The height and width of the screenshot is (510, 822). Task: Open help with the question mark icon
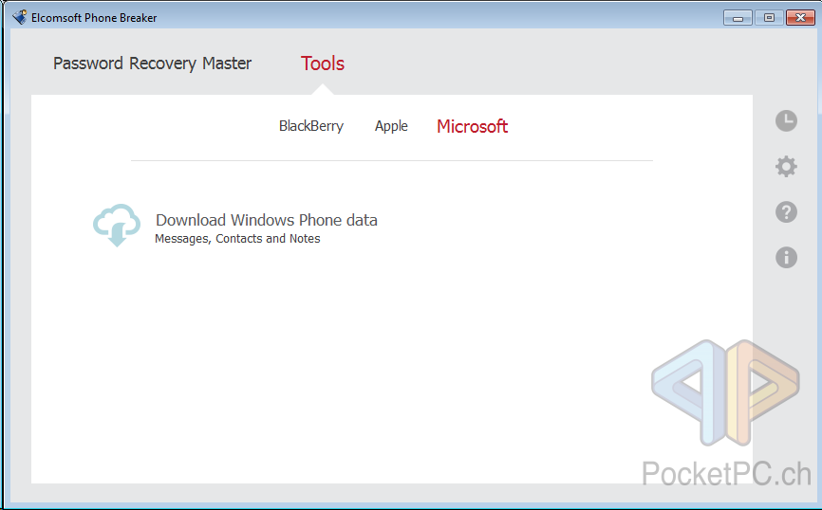tap(786, 212)
